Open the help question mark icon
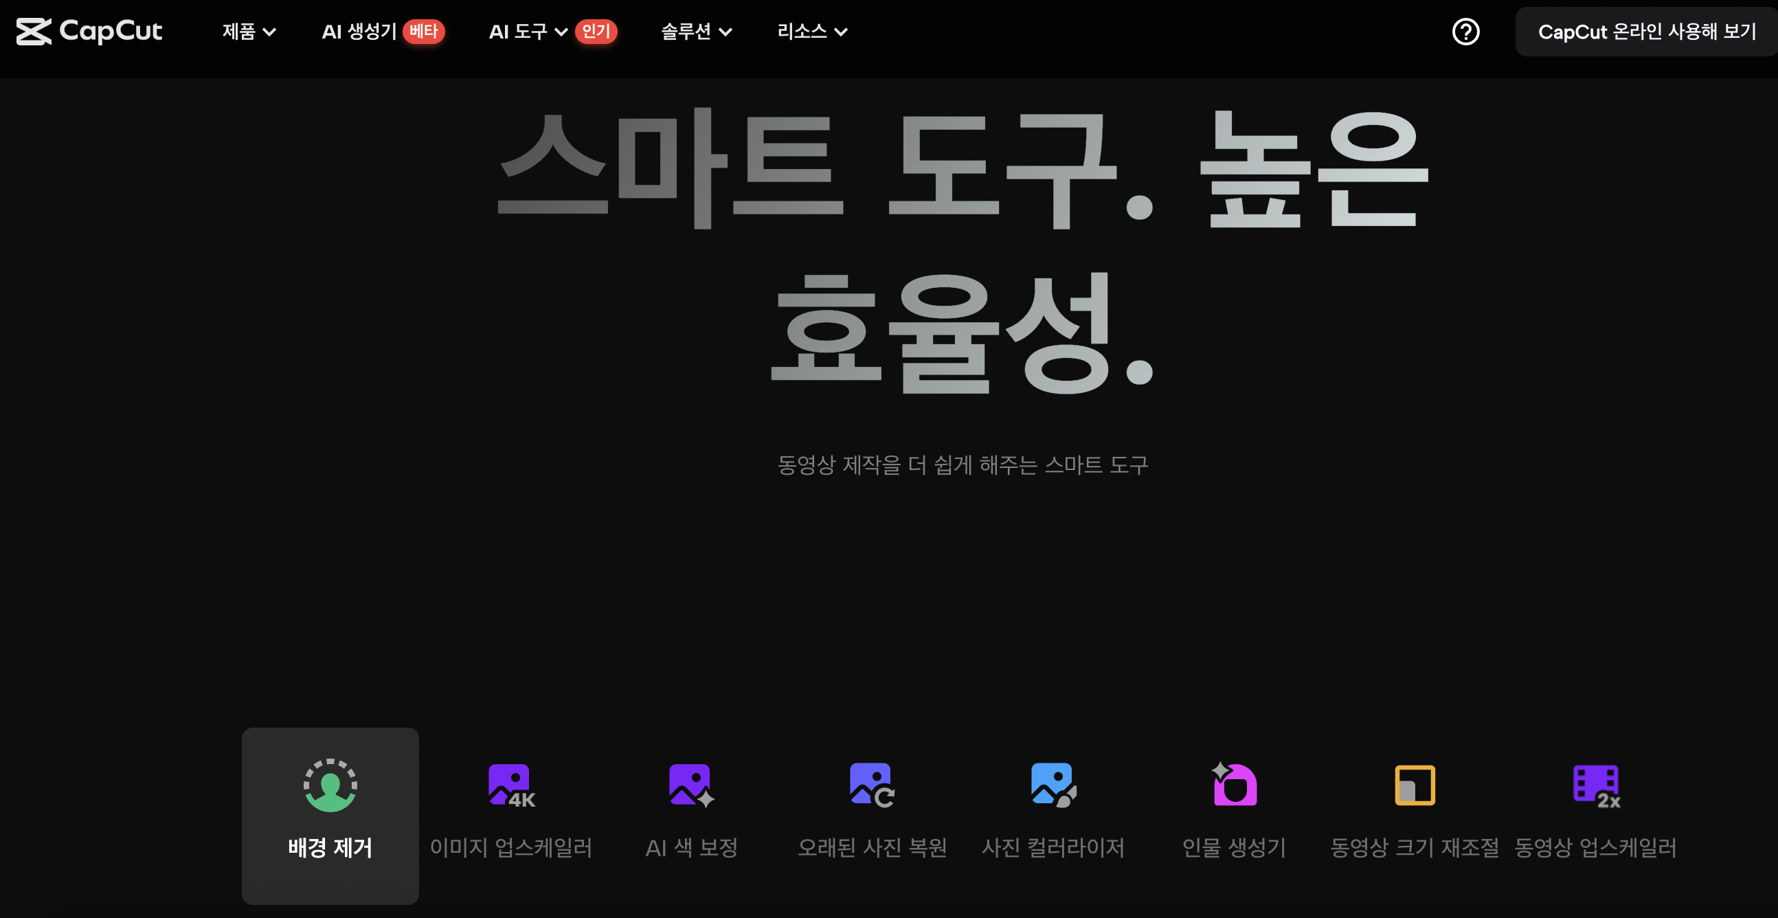The height and width of the screenshot is (918, 1778). pos(1465,32)
